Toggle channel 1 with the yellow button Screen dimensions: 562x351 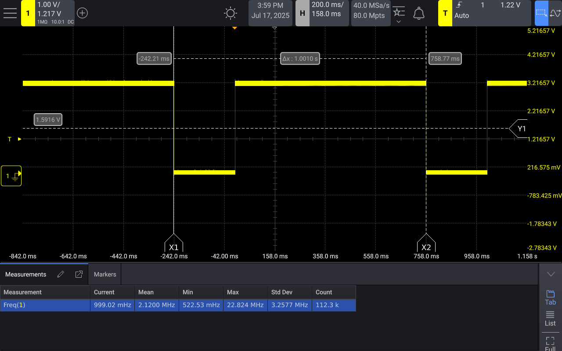click(27, 13)
